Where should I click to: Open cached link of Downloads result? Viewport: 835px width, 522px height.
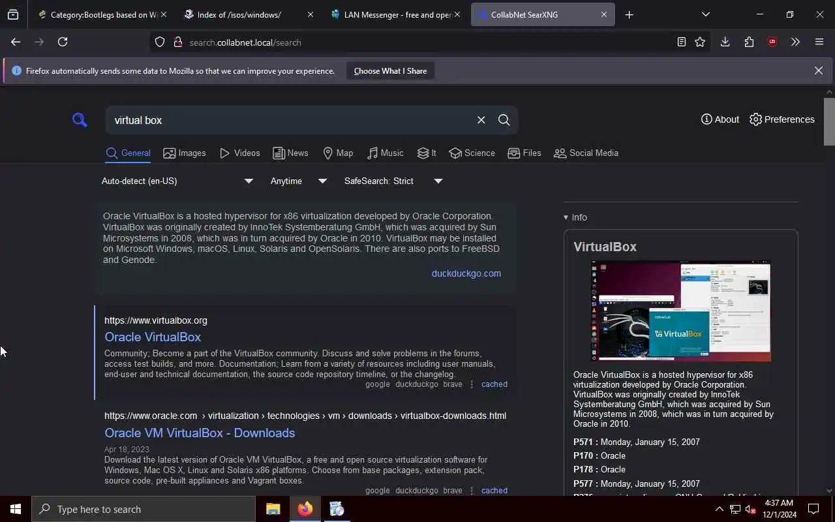tap(494, 491)
